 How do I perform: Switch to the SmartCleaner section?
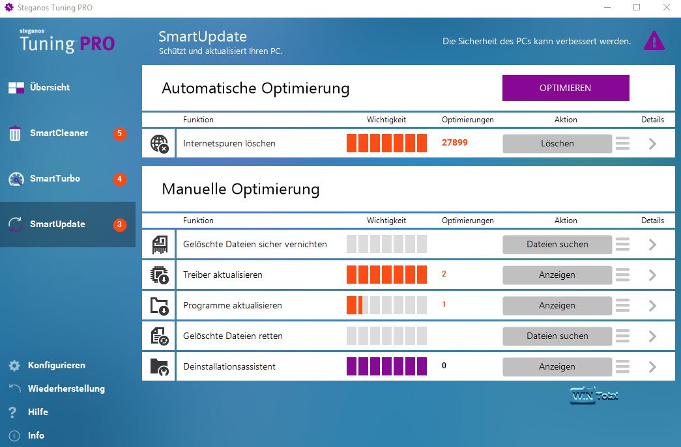click(67, 133)
